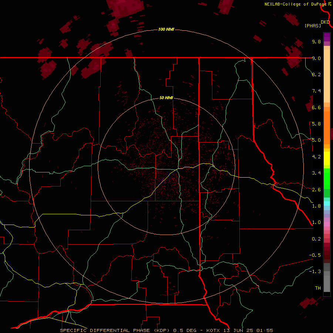Select the 6.6 value on the color scale

tap(316, 107)
